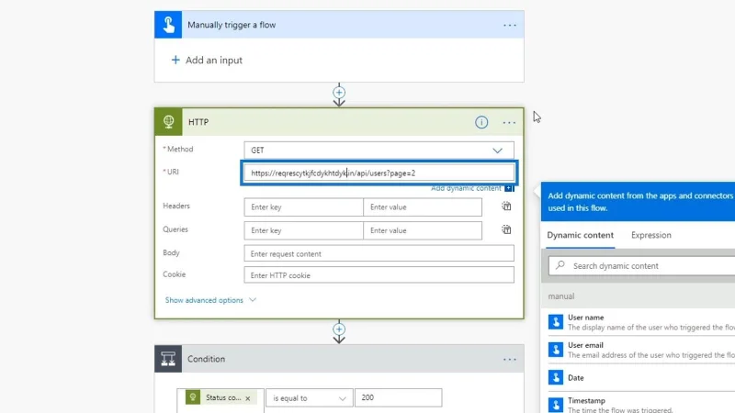The height and width of the screenshot is (413, 735).
Task: Click Add an input plus icon
Action: tap(175, 60)
